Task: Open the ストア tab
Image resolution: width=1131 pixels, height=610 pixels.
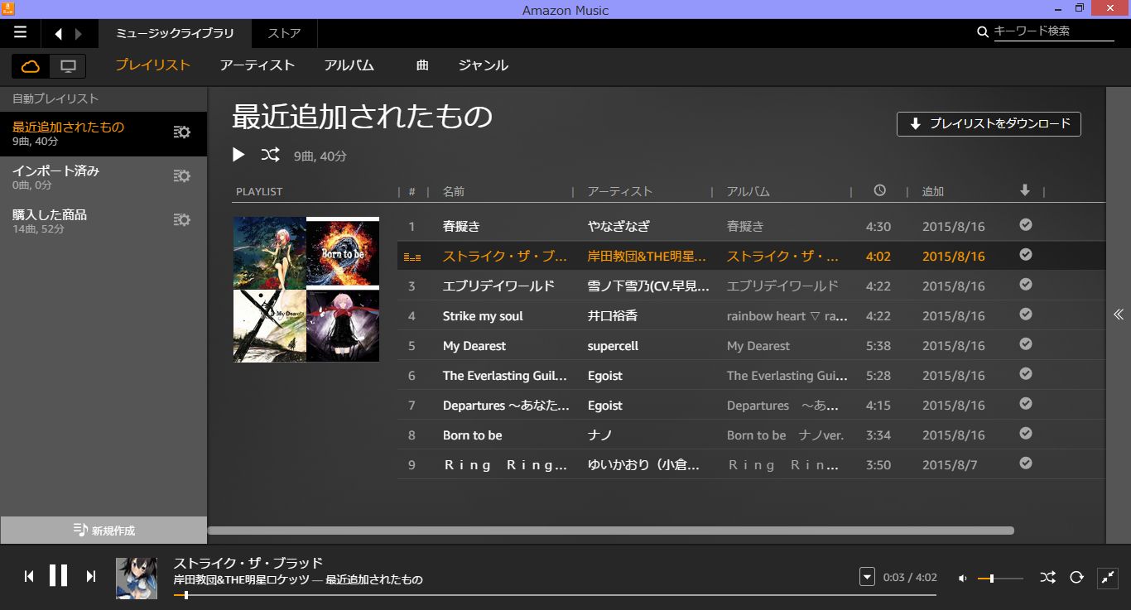Action: 284,34
